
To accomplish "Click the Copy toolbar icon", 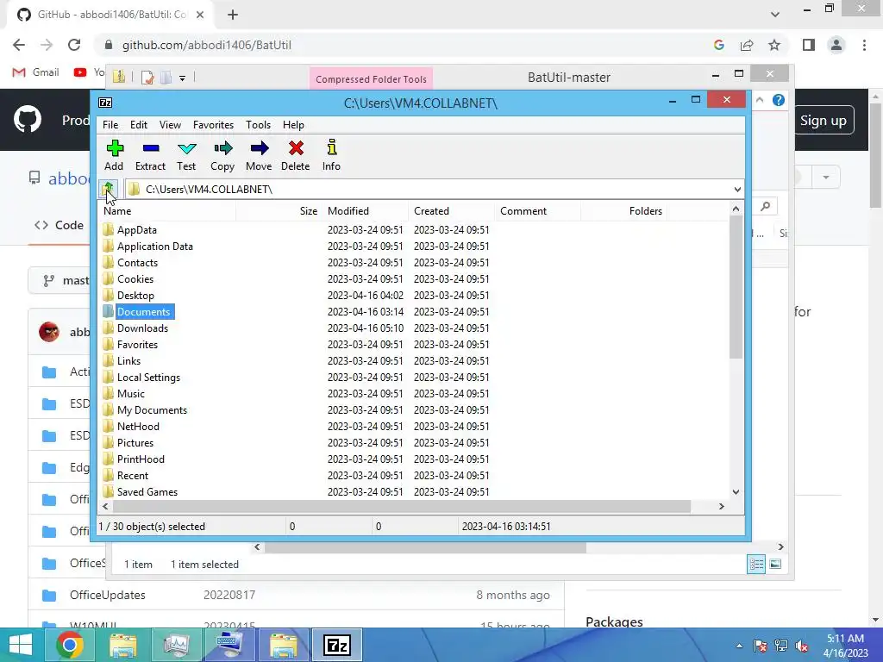I will 222,148.
